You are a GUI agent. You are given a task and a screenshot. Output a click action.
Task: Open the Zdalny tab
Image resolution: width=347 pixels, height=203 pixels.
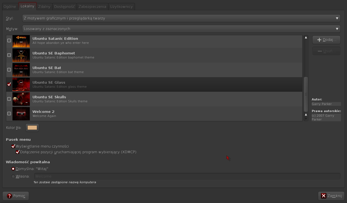coord(44,6)
